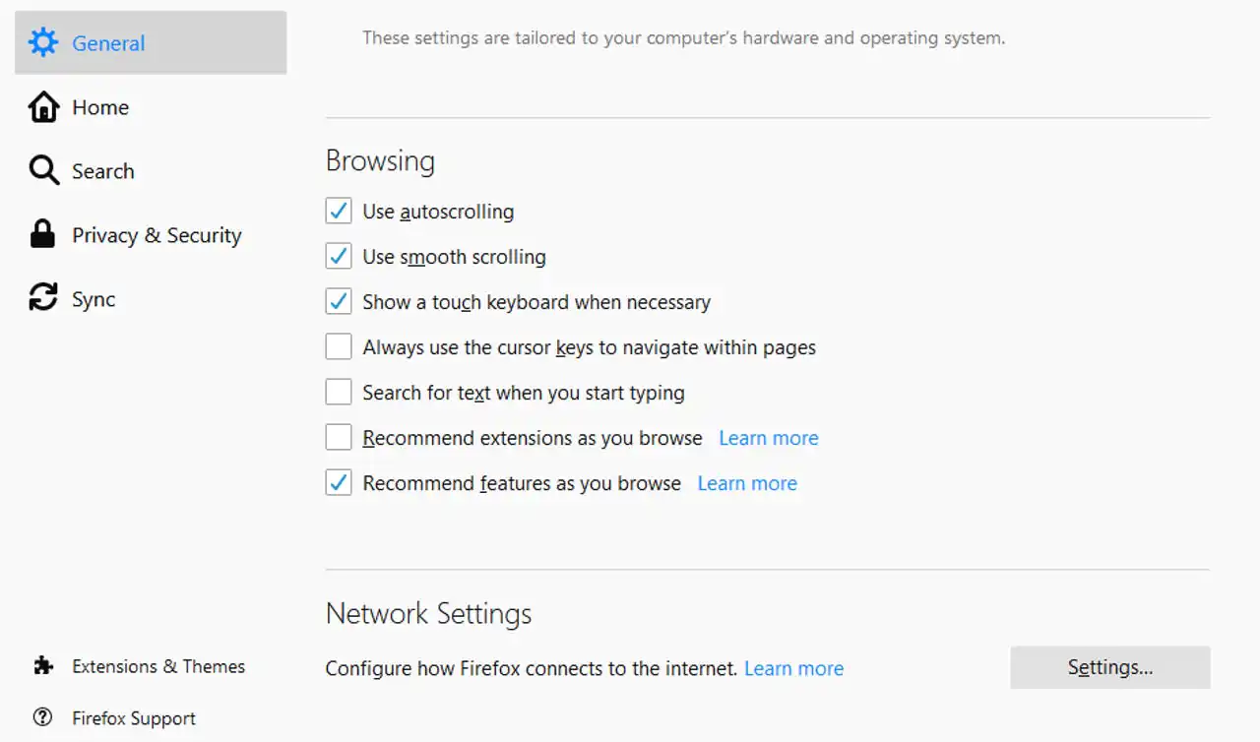Click the gear icon beside General
1260x742 pixels.
click(x=43, y=42)
